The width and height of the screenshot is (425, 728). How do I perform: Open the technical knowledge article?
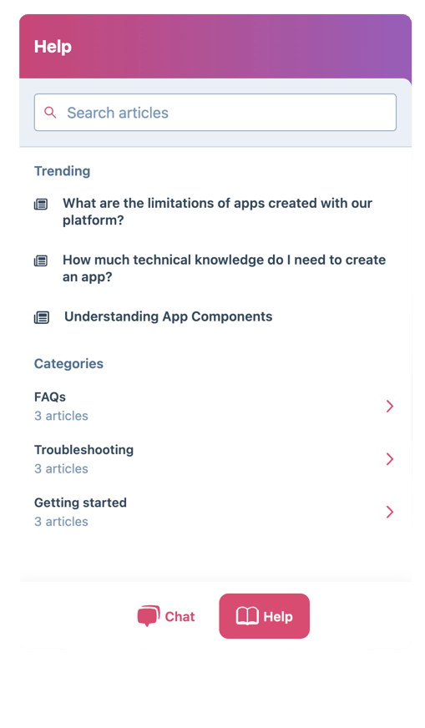pos(225,268)
